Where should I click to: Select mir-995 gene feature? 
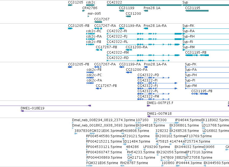click(x=88, y=16)
